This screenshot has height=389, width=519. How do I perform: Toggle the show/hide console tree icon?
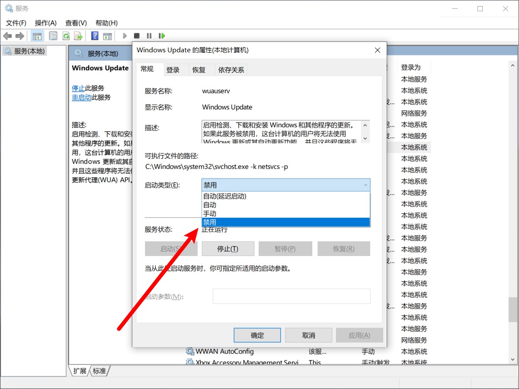[37, 35]
